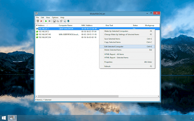Click the red X delete toolbar icon
Image resolution: width=194 pixels, height=121 pixels.
(41, 21)
